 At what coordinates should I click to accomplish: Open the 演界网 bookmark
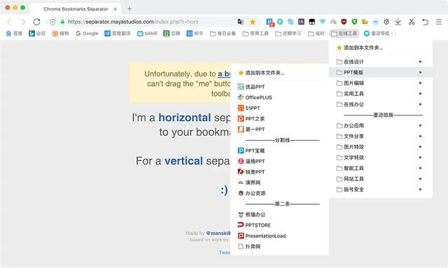pyautogui.click(x=279, y=183)
